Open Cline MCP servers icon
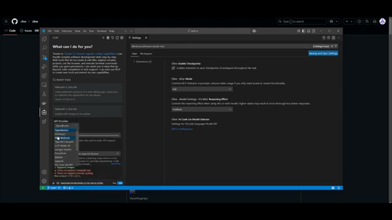The height and width of the screenshot is (220, 392). coord(108,38)
